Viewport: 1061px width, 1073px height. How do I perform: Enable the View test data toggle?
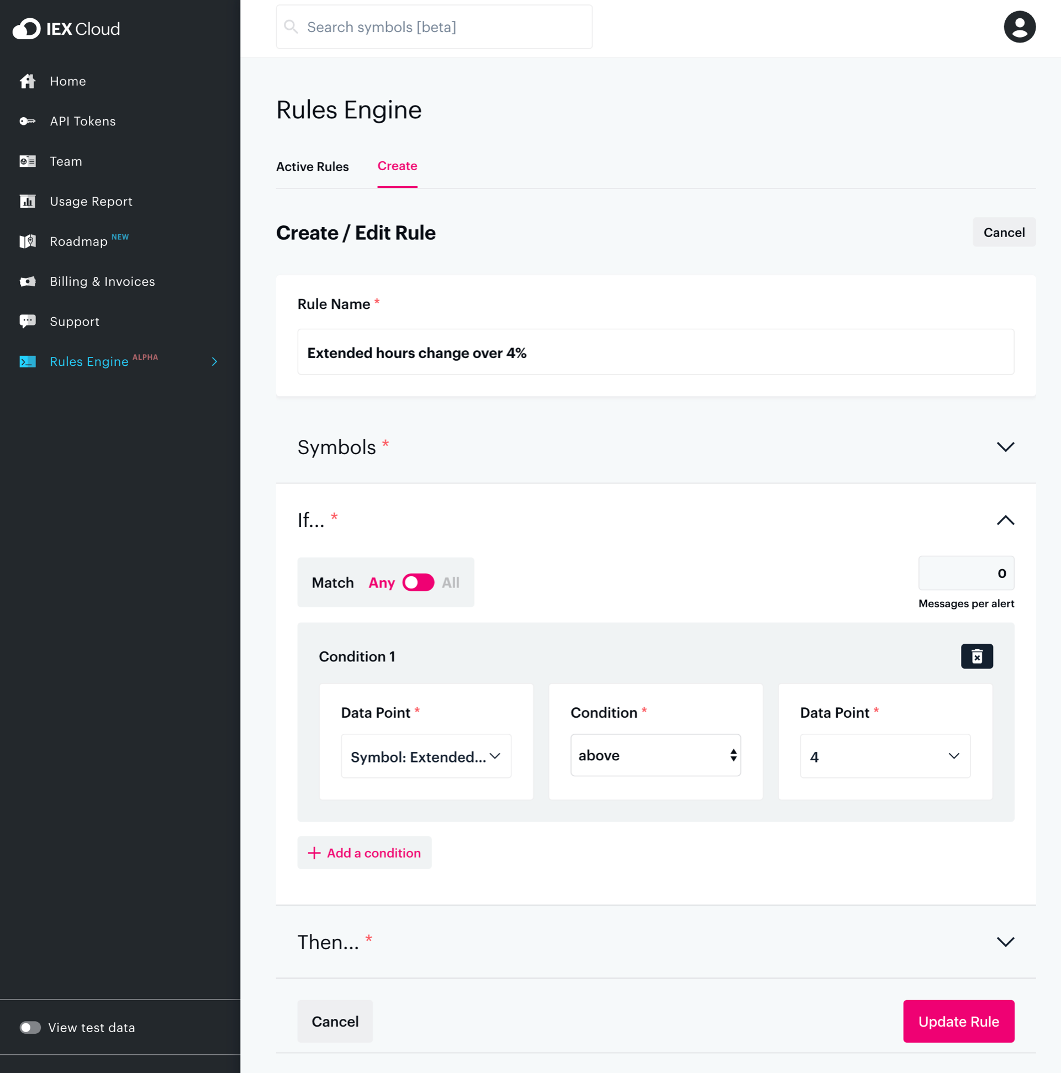click(x=30, y=1028)
